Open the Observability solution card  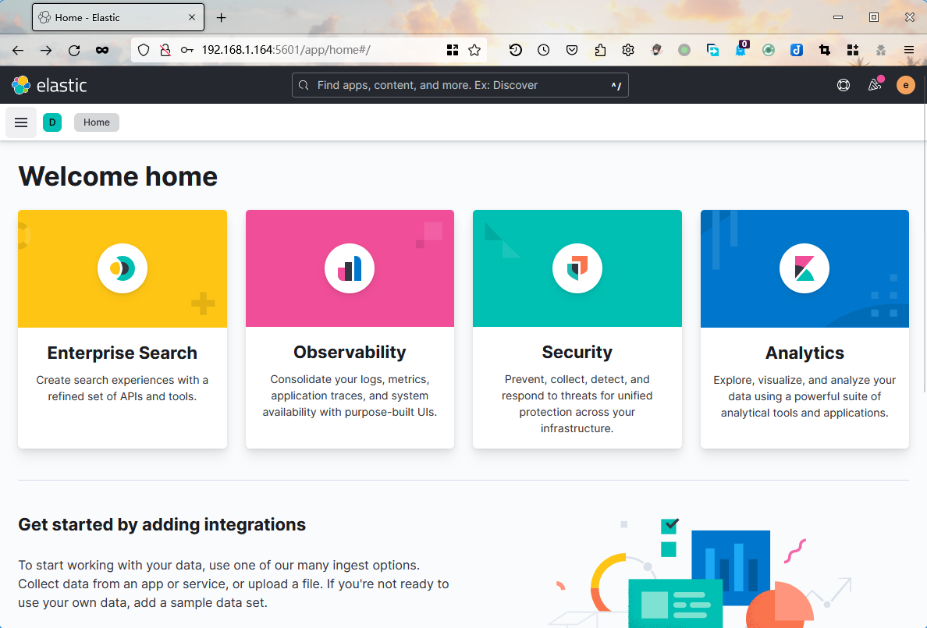point(350,353)
